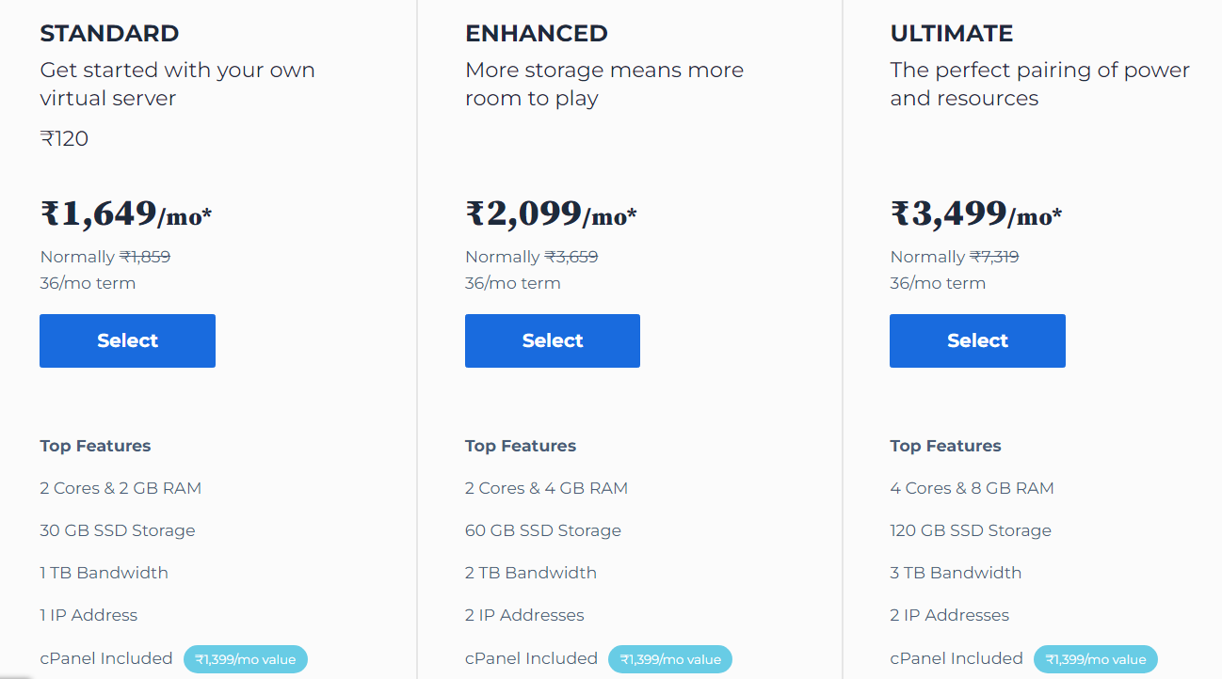Viewport: 1222px width, 679px height.
Task: Click 30 GB SSD Storage feature
Action: pyautogui.click(x=118, y=530)
